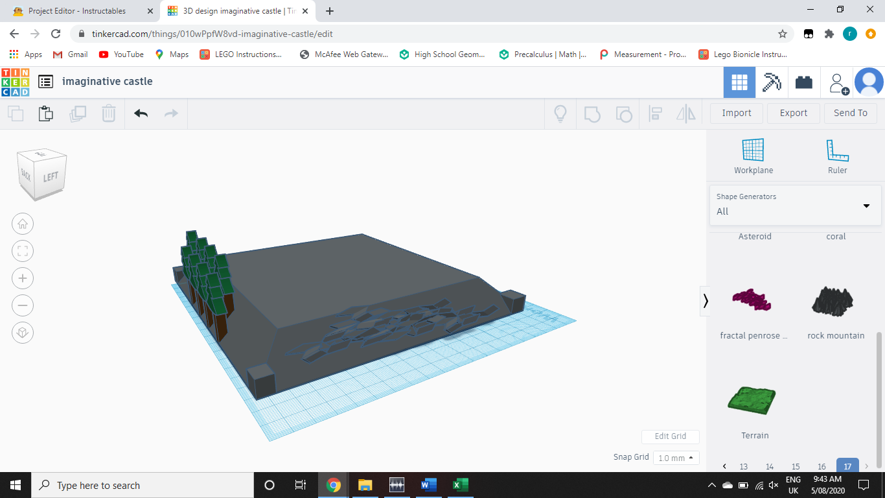Image resolution: width=885 pixels, height=498 pixels.
Task: Open the Snap Grid 1.0 mm dropdown
Action: [676, 458]
